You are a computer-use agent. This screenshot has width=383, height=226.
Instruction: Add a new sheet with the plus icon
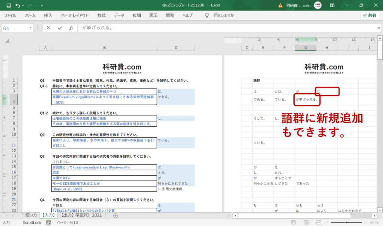[116, 216]
